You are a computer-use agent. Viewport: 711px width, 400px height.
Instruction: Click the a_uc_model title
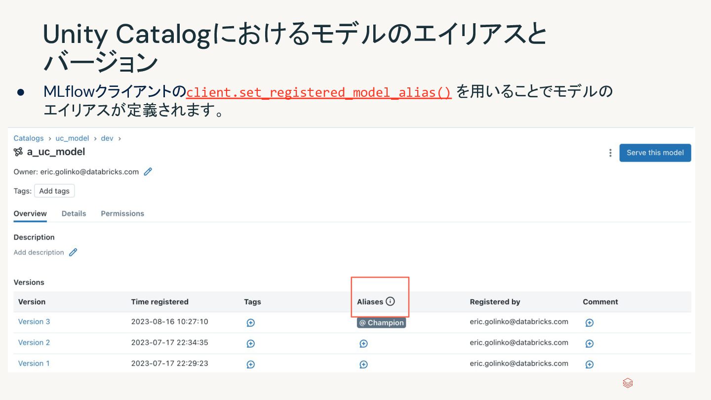[x=56, y=152]
